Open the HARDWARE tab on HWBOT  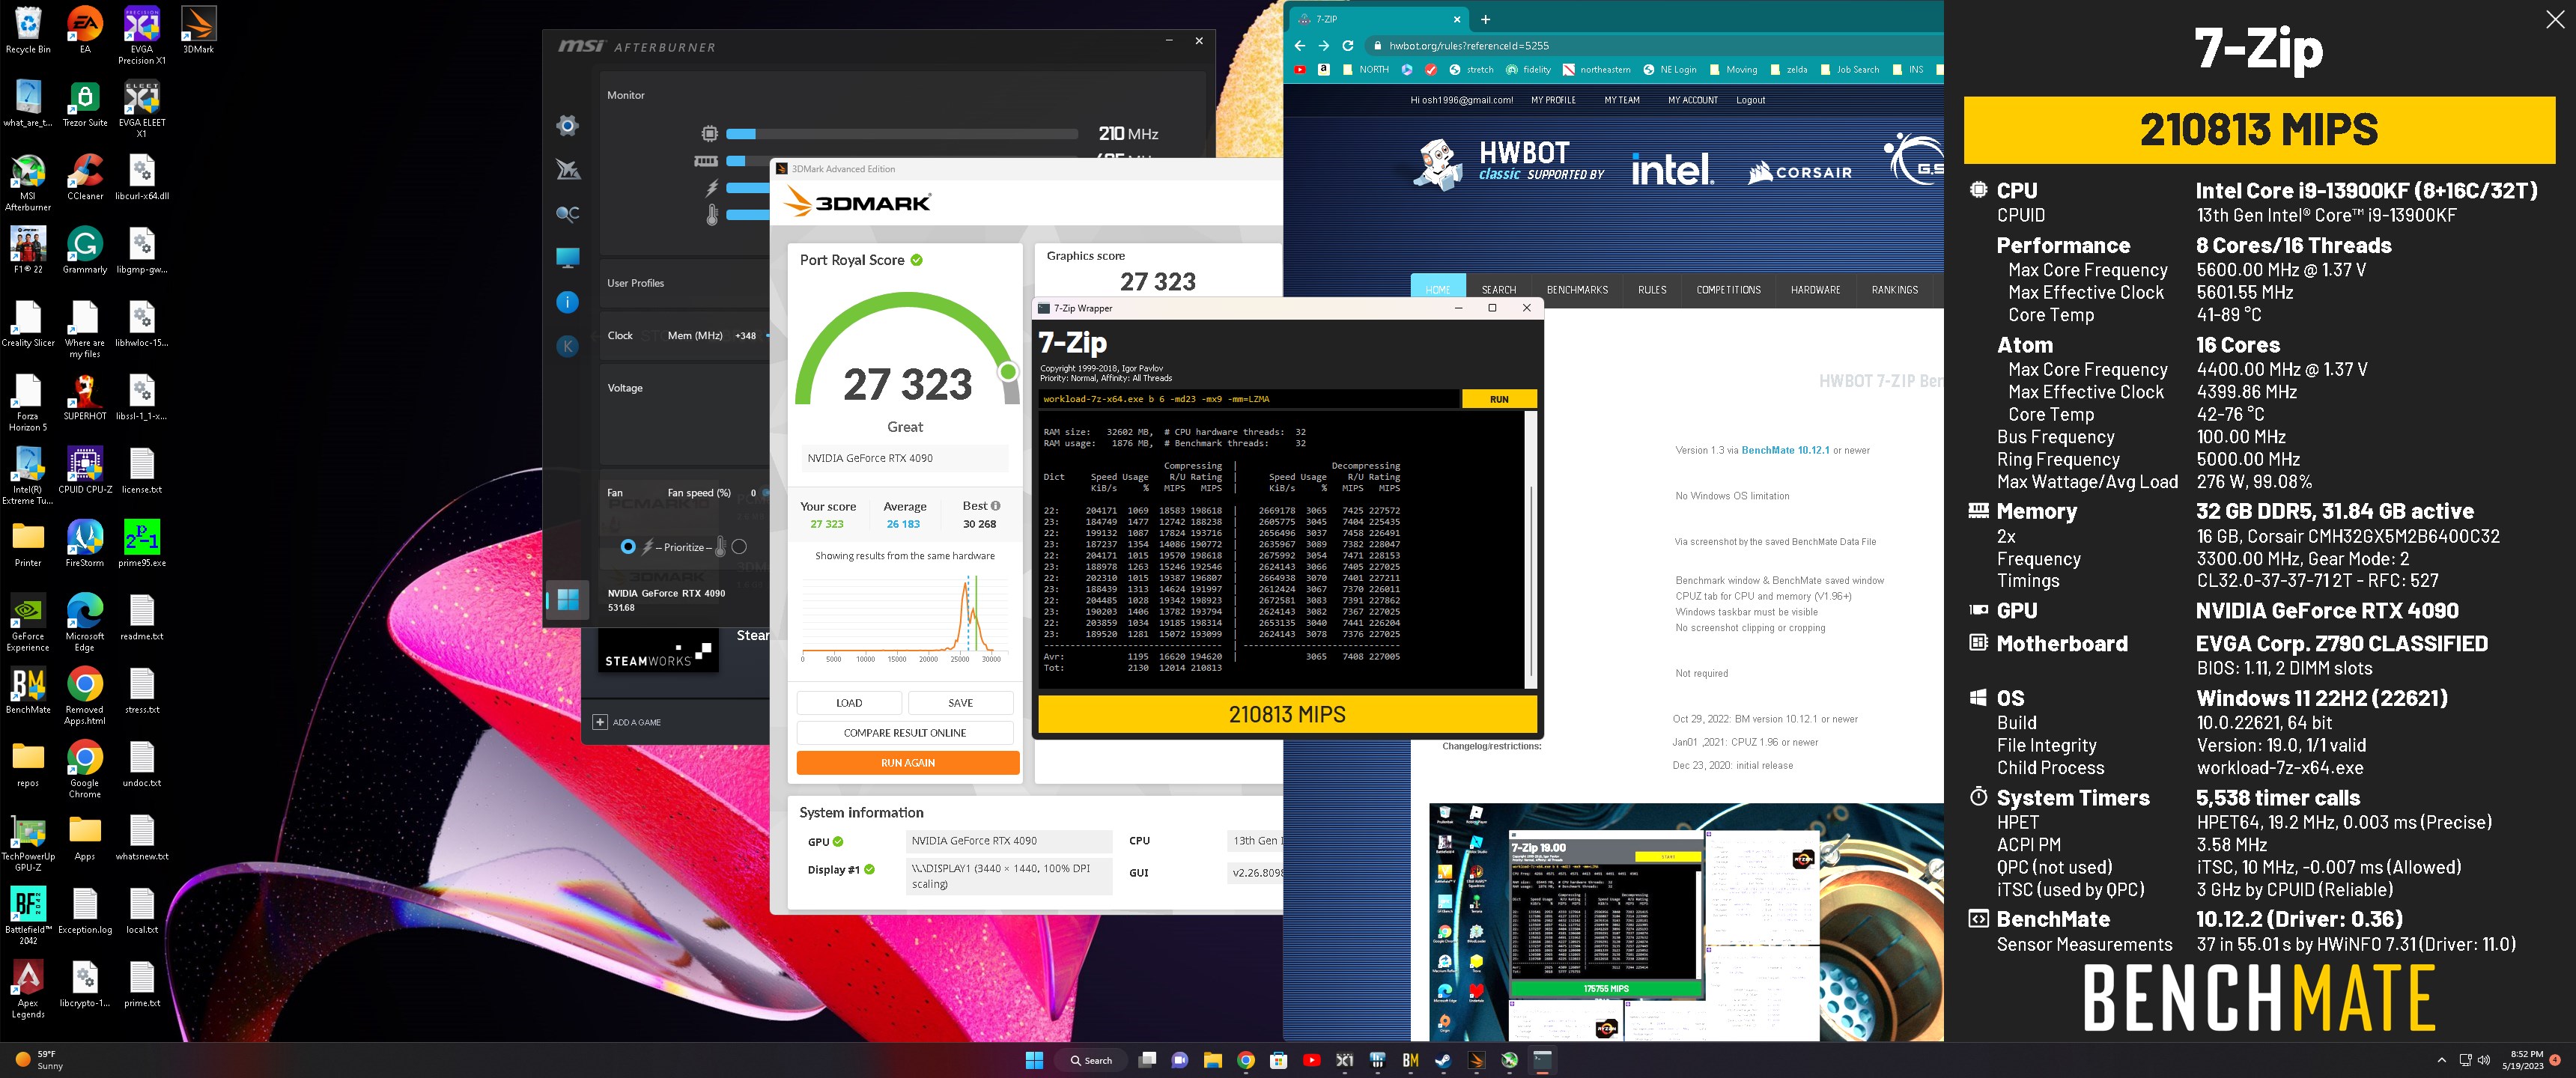pyautogui.click(x=1815, y=290)
